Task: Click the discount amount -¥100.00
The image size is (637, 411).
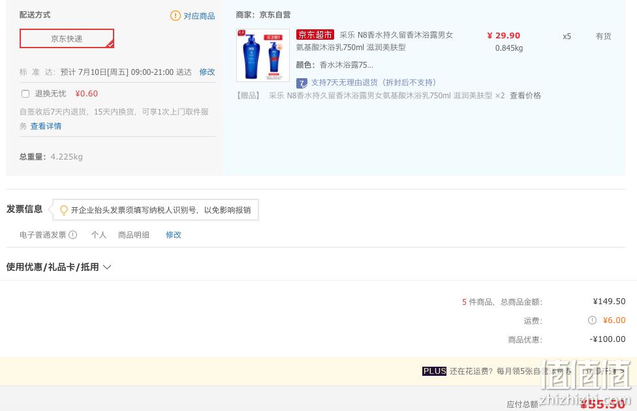Action: (x=608, y=339)
